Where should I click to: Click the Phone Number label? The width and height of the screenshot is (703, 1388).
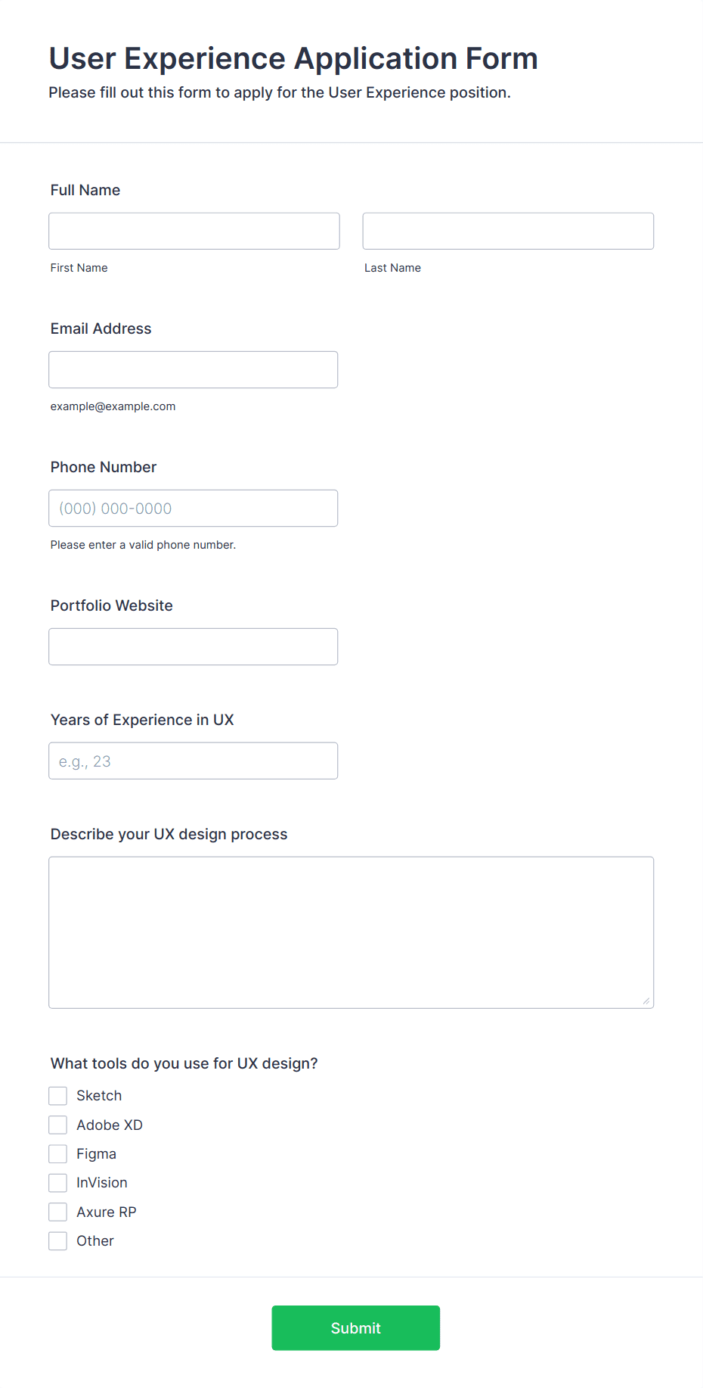[x=104, y=467]
